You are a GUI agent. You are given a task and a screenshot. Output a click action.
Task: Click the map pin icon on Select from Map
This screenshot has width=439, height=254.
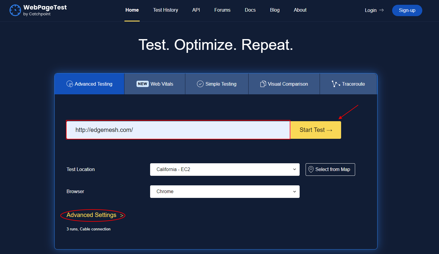pos(311,169)
